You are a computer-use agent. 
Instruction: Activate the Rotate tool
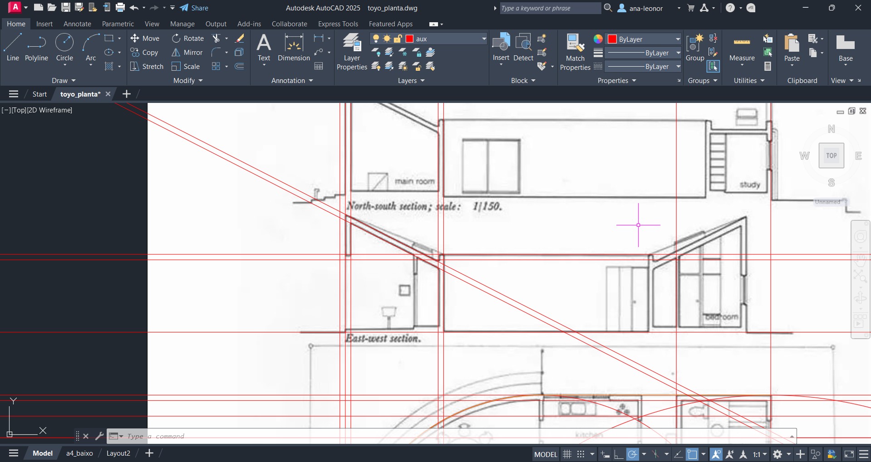(176, 39)
